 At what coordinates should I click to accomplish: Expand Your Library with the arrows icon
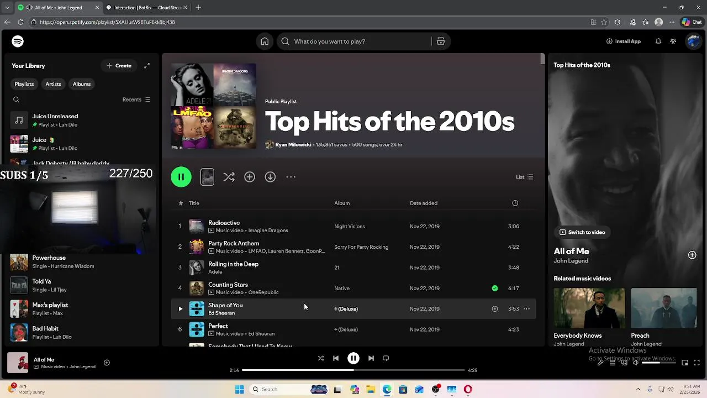pyautogui.click(x=147, y=66)
